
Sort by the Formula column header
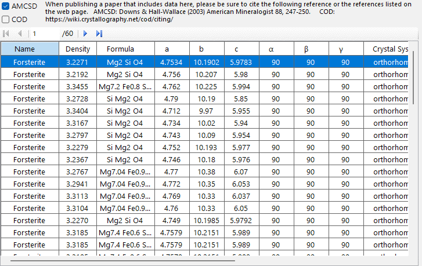coord(126,49)
